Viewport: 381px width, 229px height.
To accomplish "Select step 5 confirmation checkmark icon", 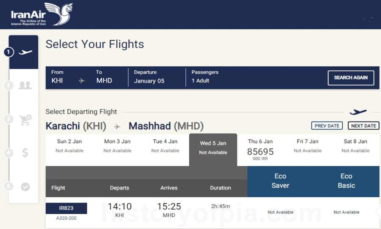I will click(25, 187).
